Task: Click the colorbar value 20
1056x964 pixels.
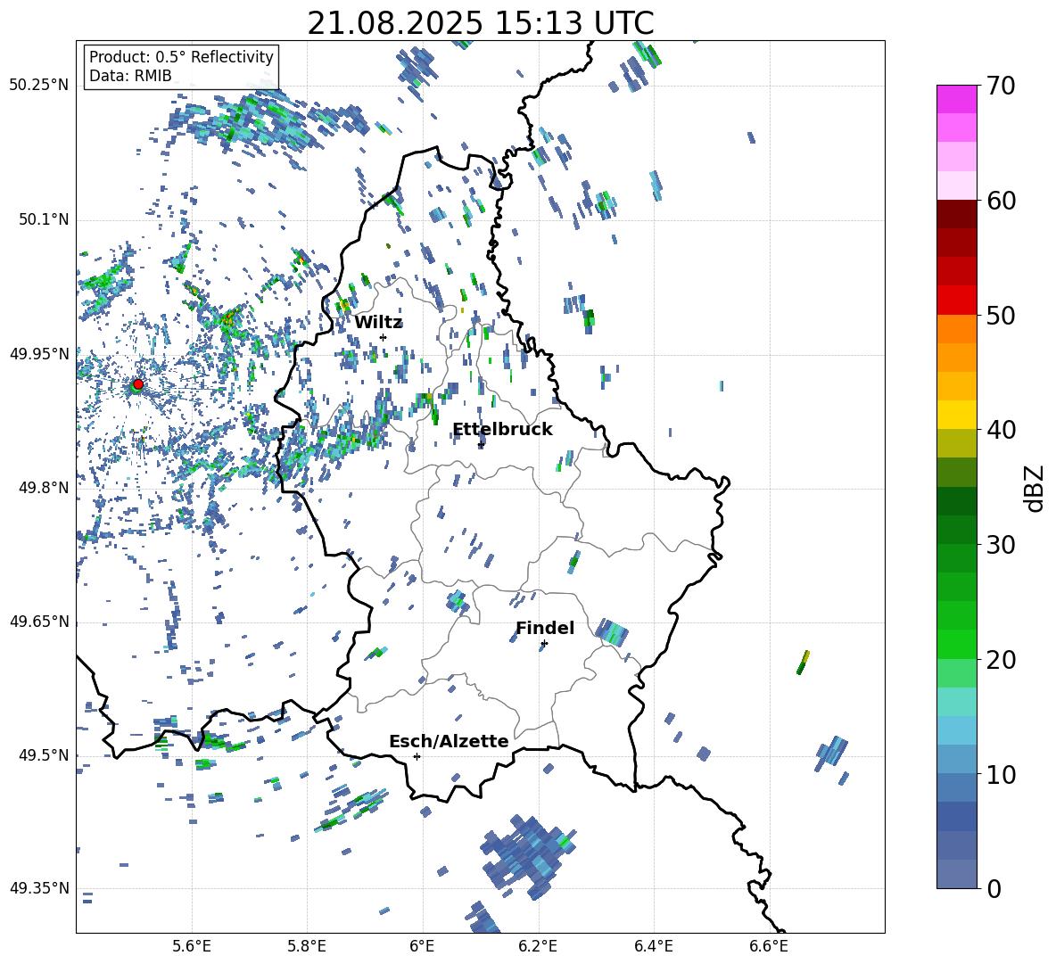Action: pos(1001,660)
